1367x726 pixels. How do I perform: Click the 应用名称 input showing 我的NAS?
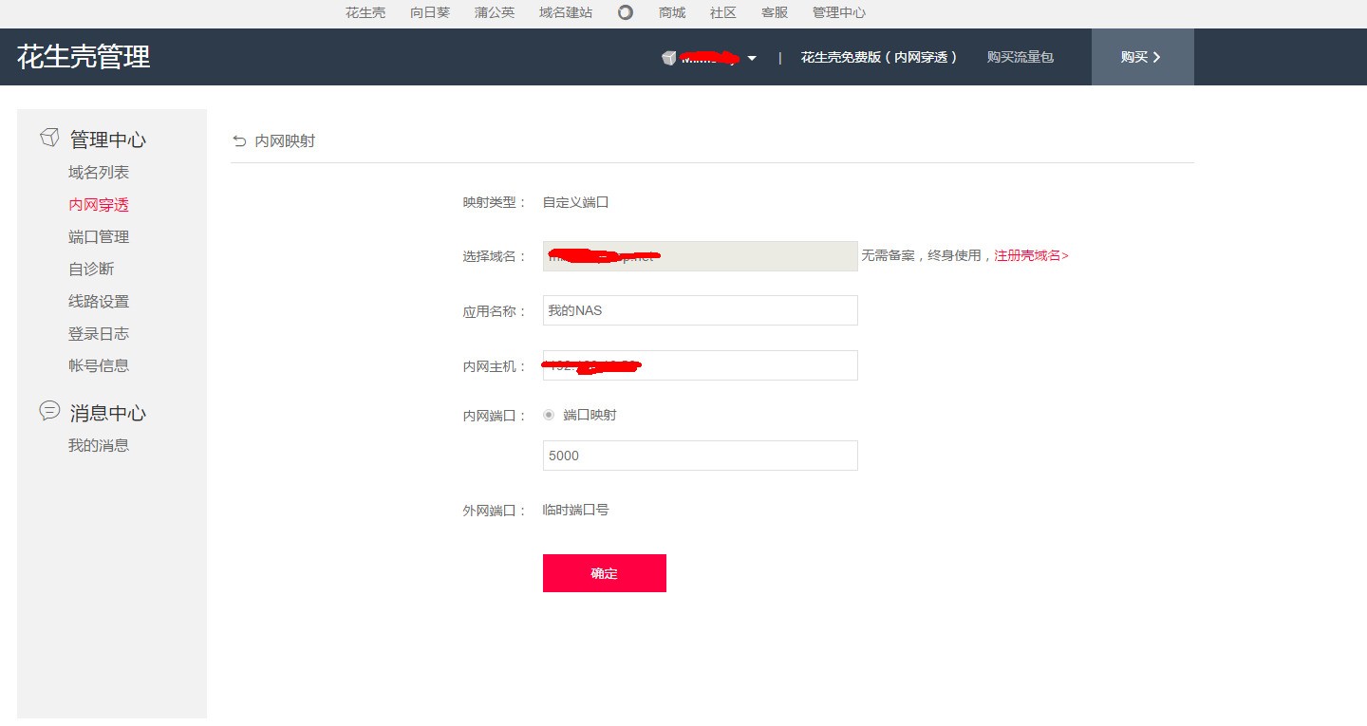pos(699,310)
